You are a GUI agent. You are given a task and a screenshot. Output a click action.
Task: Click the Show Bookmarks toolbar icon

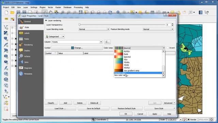184,12
